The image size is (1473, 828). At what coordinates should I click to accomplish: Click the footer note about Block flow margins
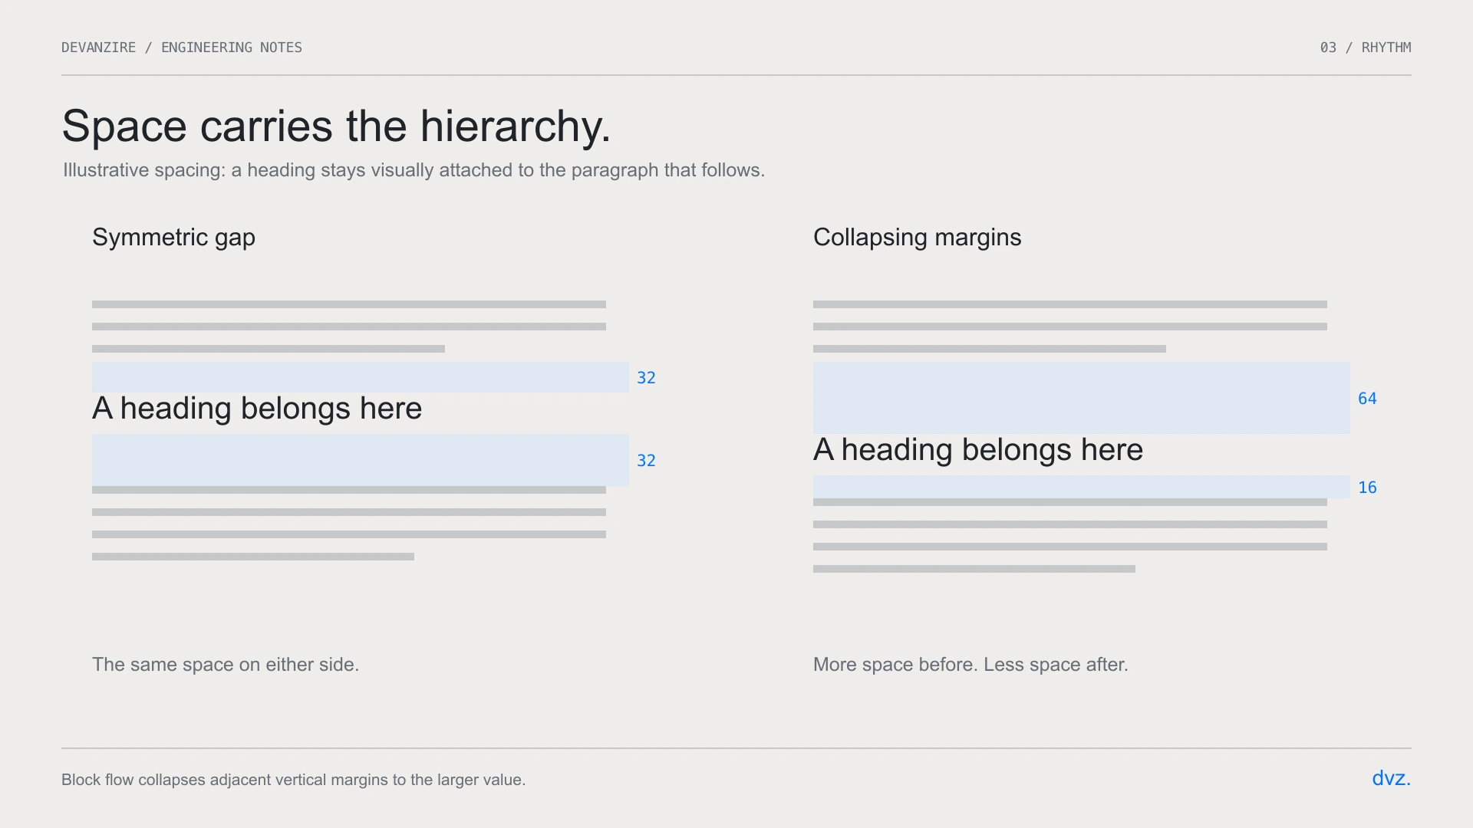[293, 780]
